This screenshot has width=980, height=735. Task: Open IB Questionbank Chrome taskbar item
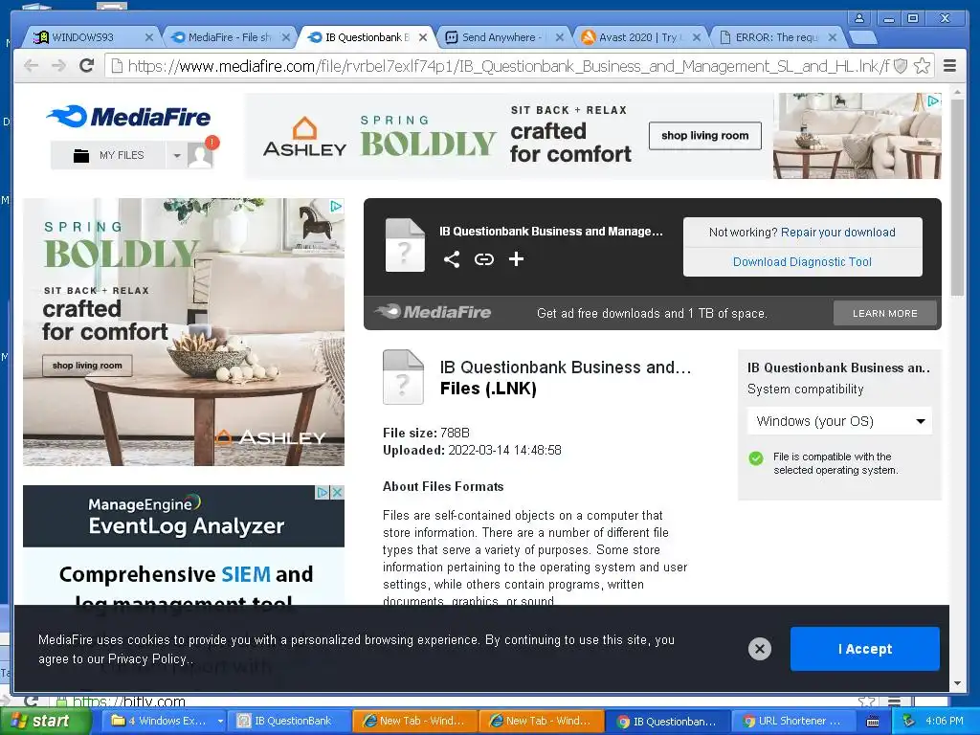[x=667, y=722]
